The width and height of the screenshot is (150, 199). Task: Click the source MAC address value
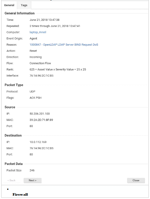pos(41,120)
